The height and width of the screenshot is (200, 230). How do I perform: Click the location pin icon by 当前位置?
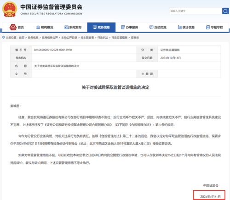click(4, 37)
